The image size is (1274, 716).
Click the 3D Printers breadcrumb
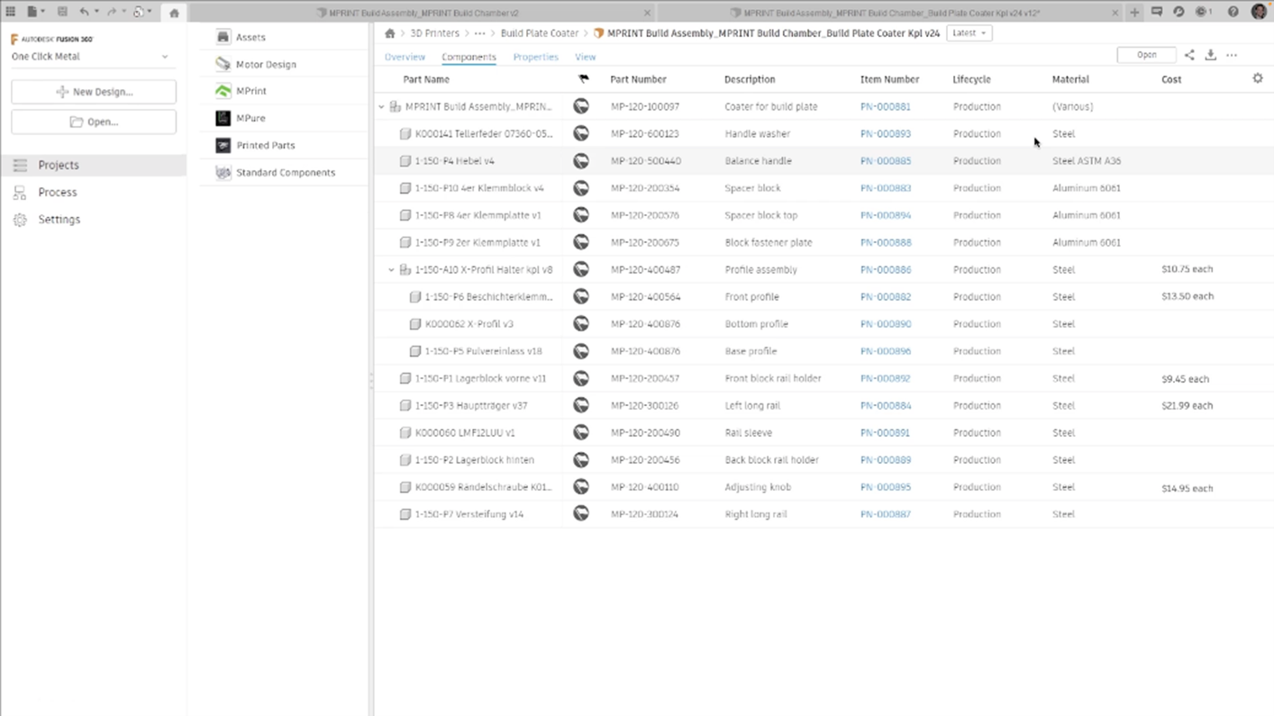point(434,33)
